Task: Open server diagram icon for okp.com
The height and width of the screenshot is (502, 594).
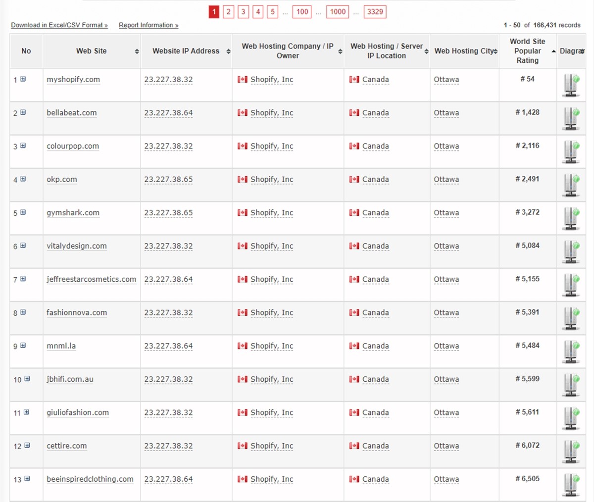Action: coord(571,185)
